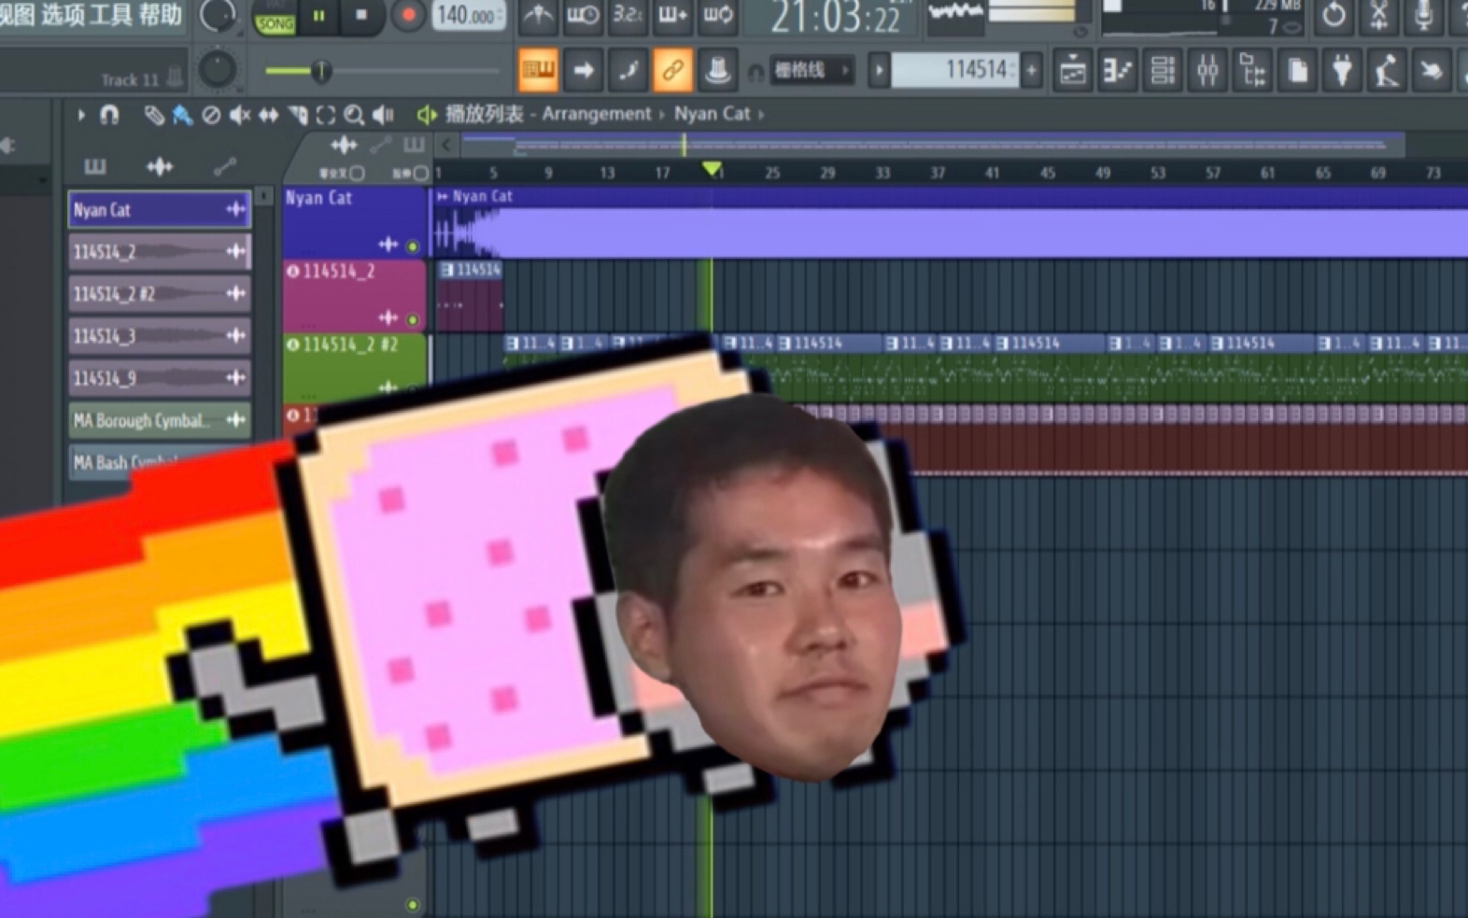Open the playlist options menu arrow
The image size is (1468, 918).
click(81, 115)
